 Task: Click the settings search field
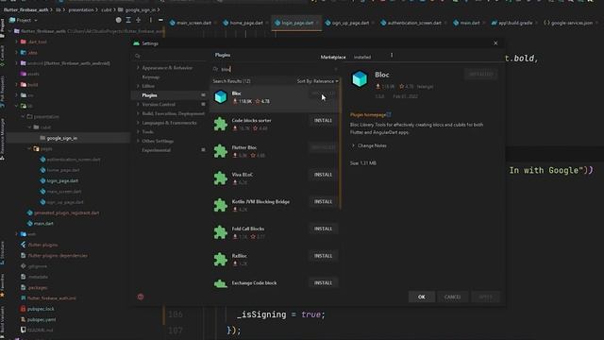click(170, 56)
